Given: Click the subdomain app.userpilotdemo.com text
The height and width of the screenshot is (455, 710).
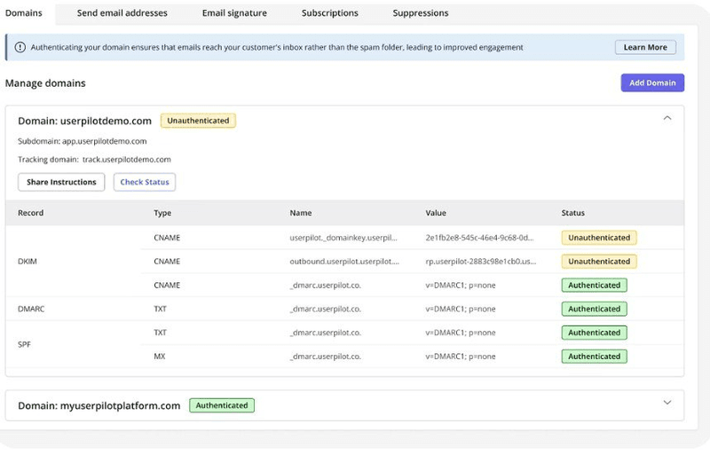Looking at the screenshot, I should [104, 141].
